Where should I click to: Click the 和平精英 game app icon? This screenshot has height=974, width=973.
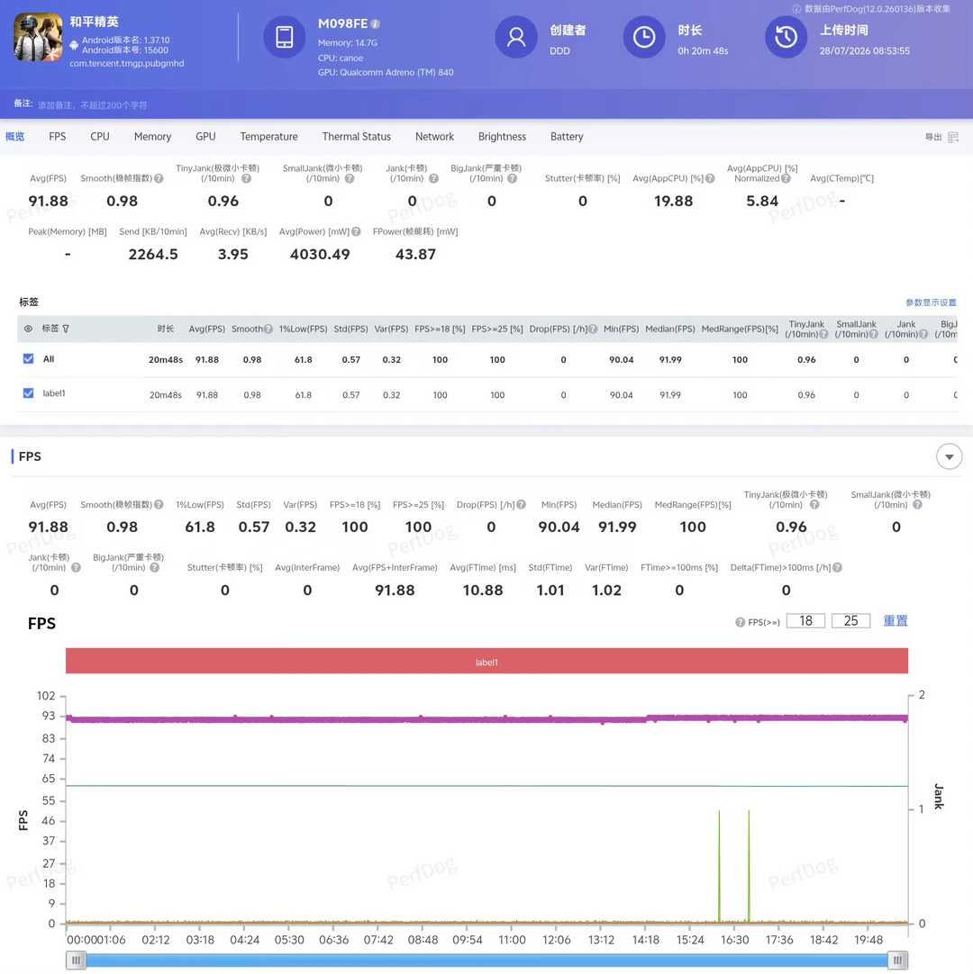click(38, 37)
